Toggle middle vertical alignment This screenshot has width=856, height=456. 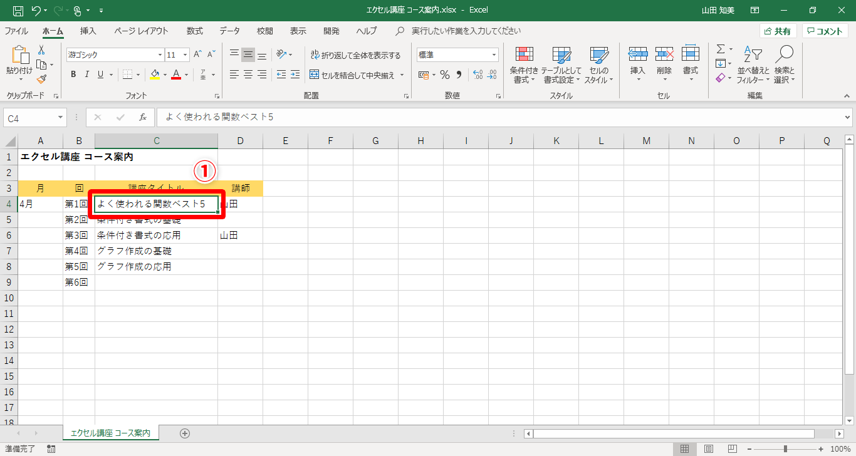pyautogui.click(x=248, y=54)
